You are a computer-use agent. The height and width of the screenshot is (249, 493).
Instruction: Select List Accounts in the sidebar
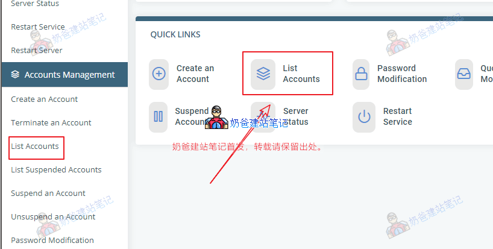click(x=35, y=146)
